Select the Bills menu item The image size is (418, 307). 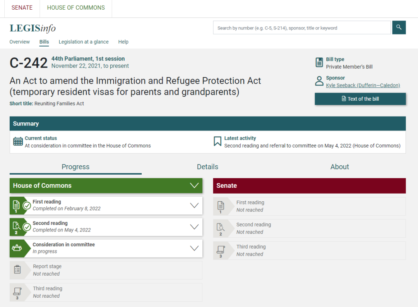pos(44,42)
